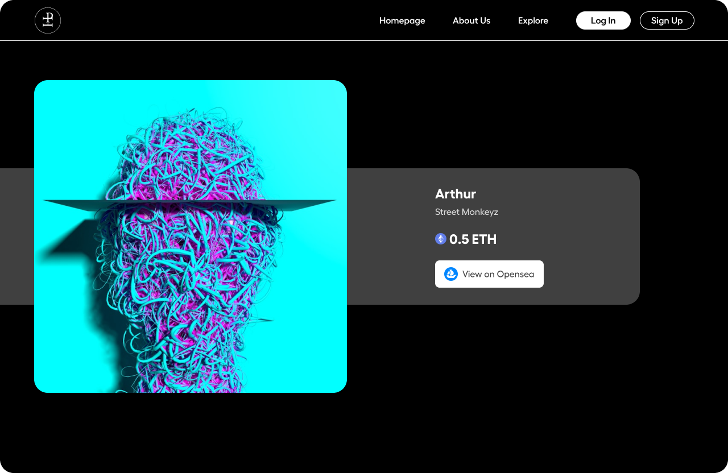Click the gray NFT details card background
Screen dimensions: 728x473
[591, 236]
